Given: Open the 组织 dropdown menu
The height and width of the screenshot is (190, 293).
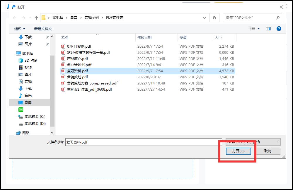Looking at the screenshot, I should (x=19, y=28).
